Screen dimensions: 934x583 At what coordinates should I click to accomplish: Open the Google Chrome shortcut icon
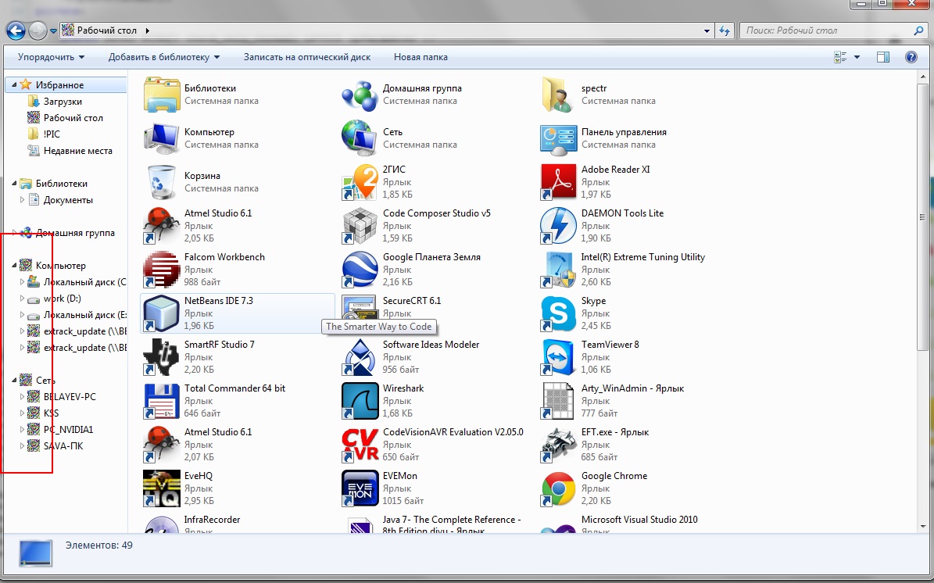(x=558, y=488)
